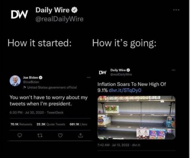Click the share upload icon
This screenshot has height=158, width=190.
point(81,135)
